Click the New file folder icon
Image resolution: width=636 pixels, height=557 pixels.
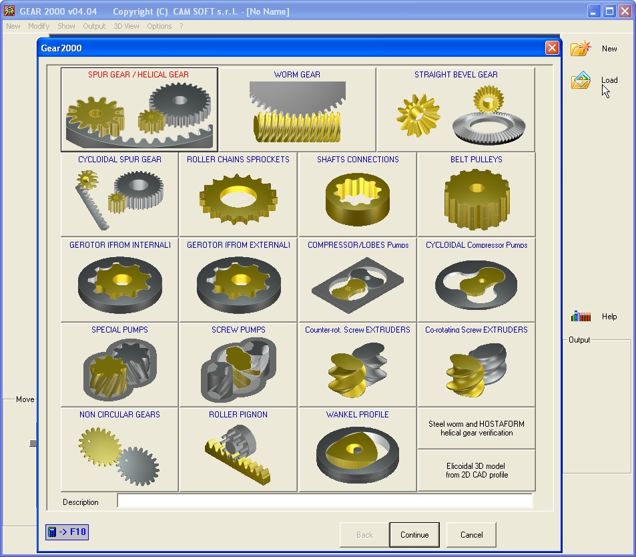coord(581,48)
